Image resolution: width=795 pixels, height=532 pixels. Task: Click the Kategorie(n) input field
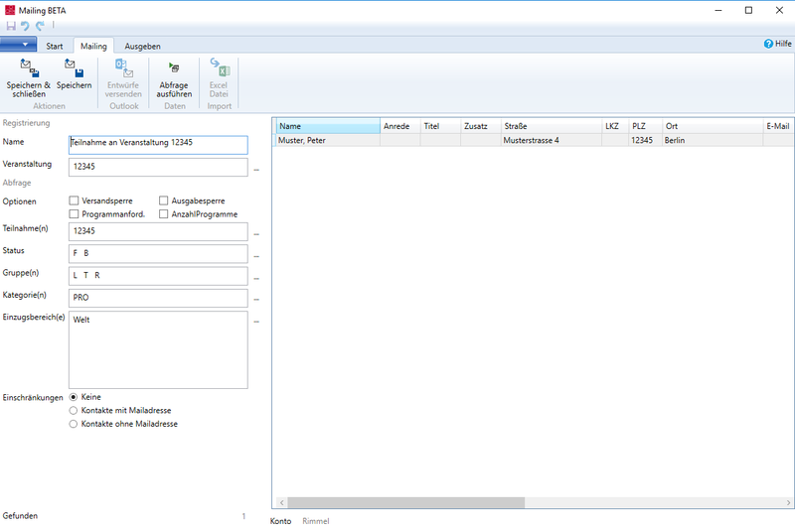click(x=158, y=298)
